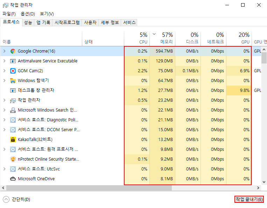This screenshot has height=208, width=267.
Task: Expand the Google Chrome(16) process group
Action: [5, 51]
